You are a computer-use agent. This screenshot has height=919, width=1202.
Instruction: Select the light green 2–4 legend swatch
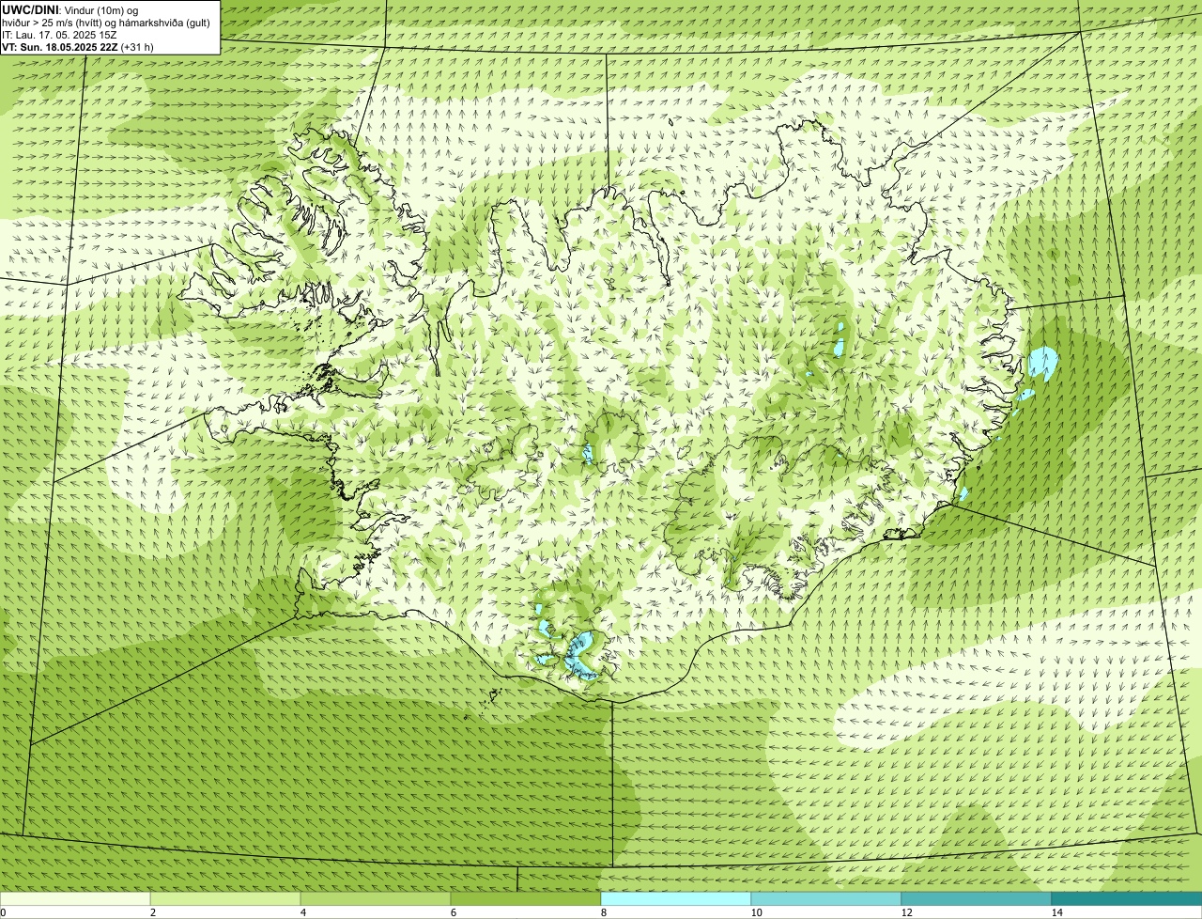[x=225, y=898]
